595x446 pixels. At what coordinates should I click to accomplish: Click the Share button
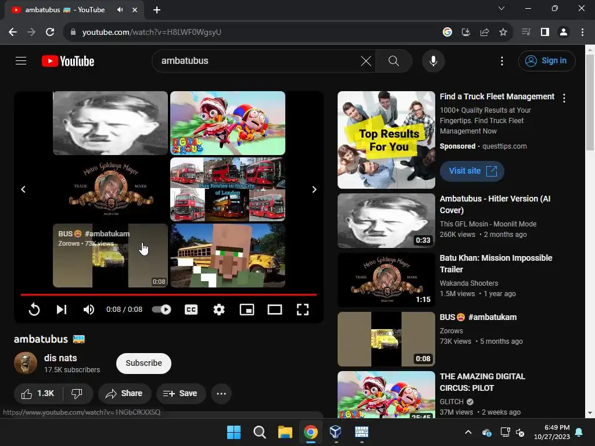pos(124,393)
